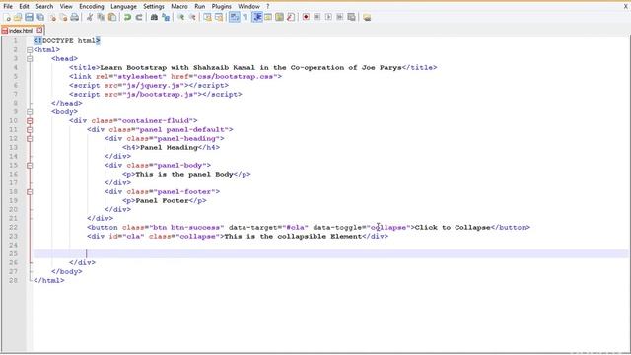631x355 pixels.
Task: Click "This is the panel Body" text
Action: point(184,174)
